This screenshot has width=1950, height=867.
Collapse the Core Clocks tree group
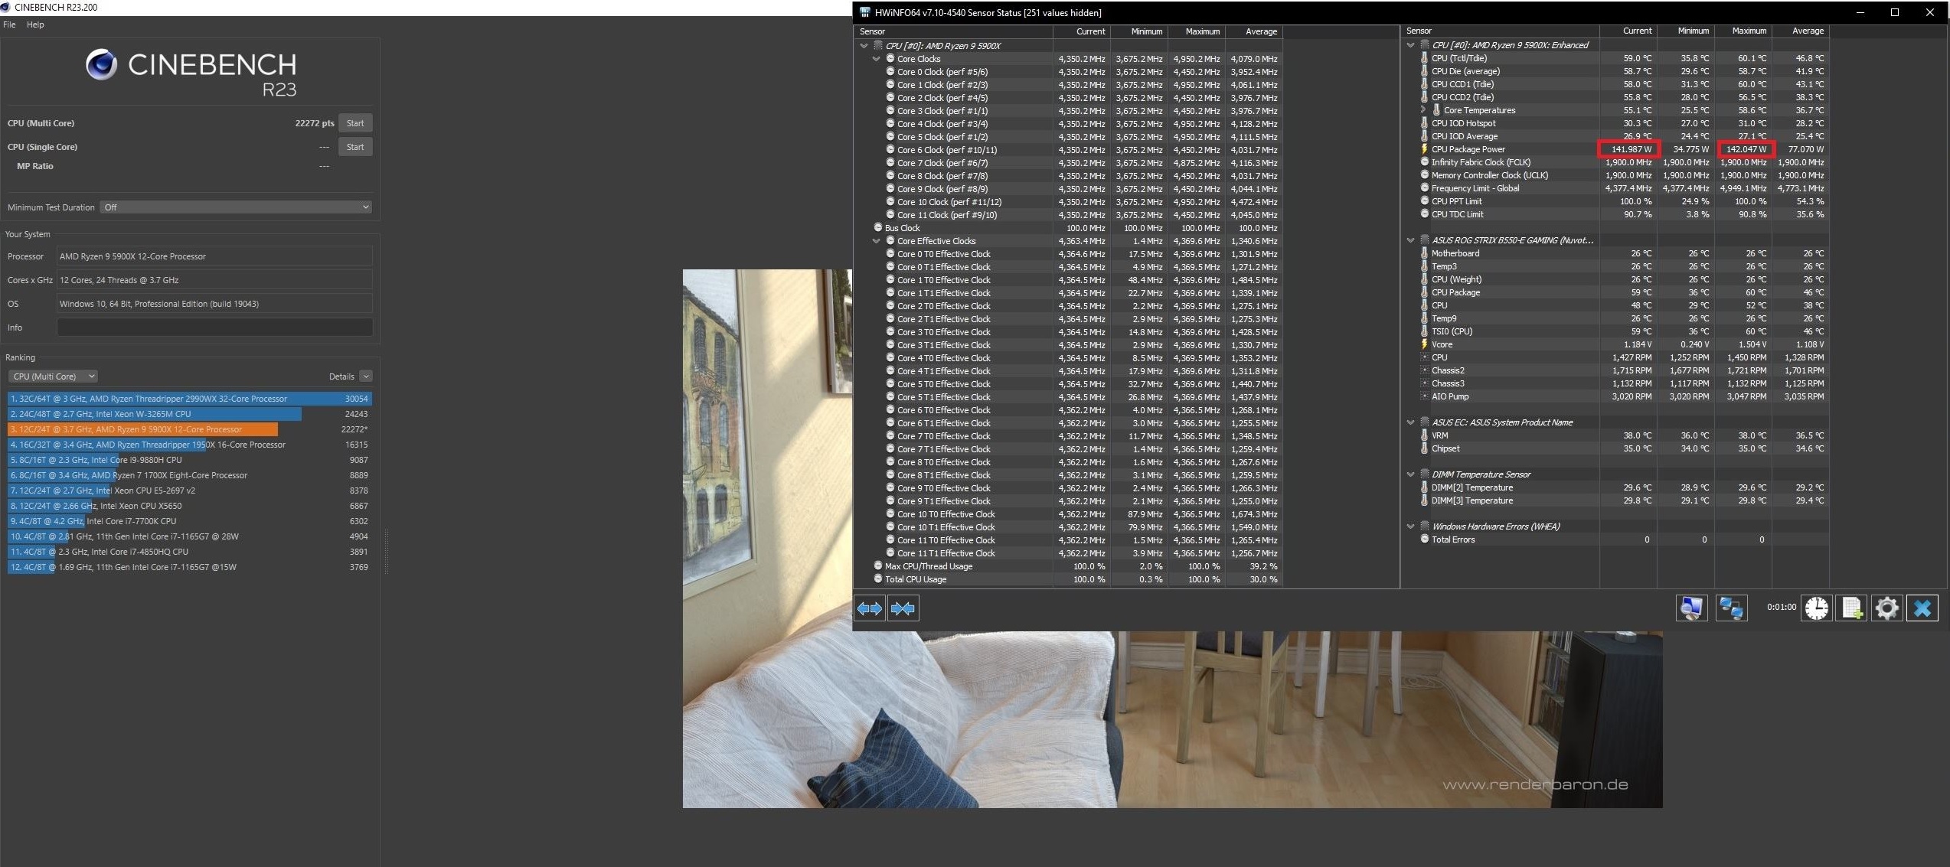pyautogui.click(x=877, y=59)
